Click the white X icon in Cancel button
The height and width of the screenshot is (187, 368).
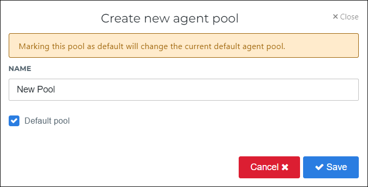tap(285, 167)
